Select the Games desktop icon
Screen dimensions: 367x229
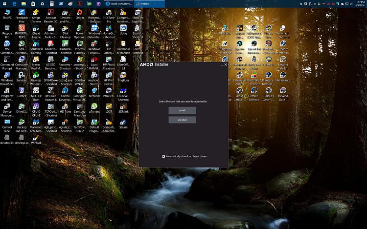pyautogui.click(x=22, y=92)
